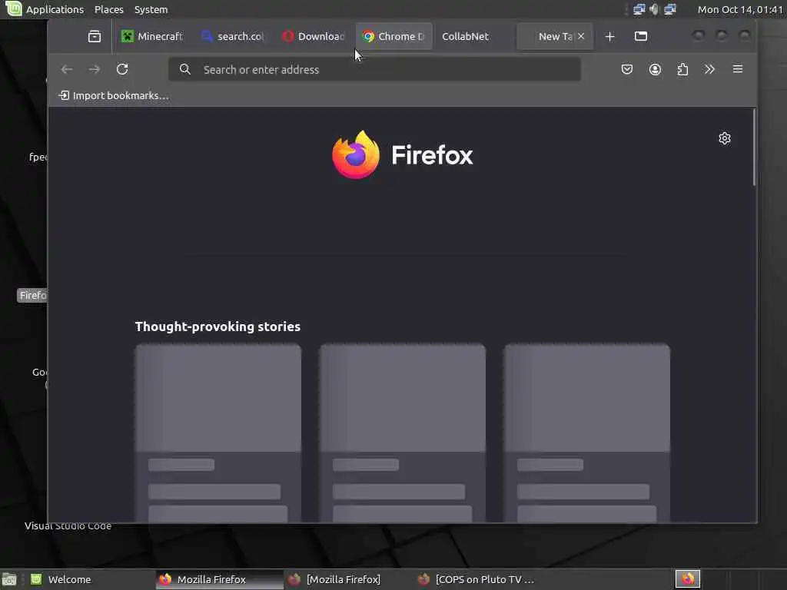Image resolution: width=787 pixels, height=590 pixels.
Task: Click the volume speaker tray icon
Action: (x=654, y=9)
